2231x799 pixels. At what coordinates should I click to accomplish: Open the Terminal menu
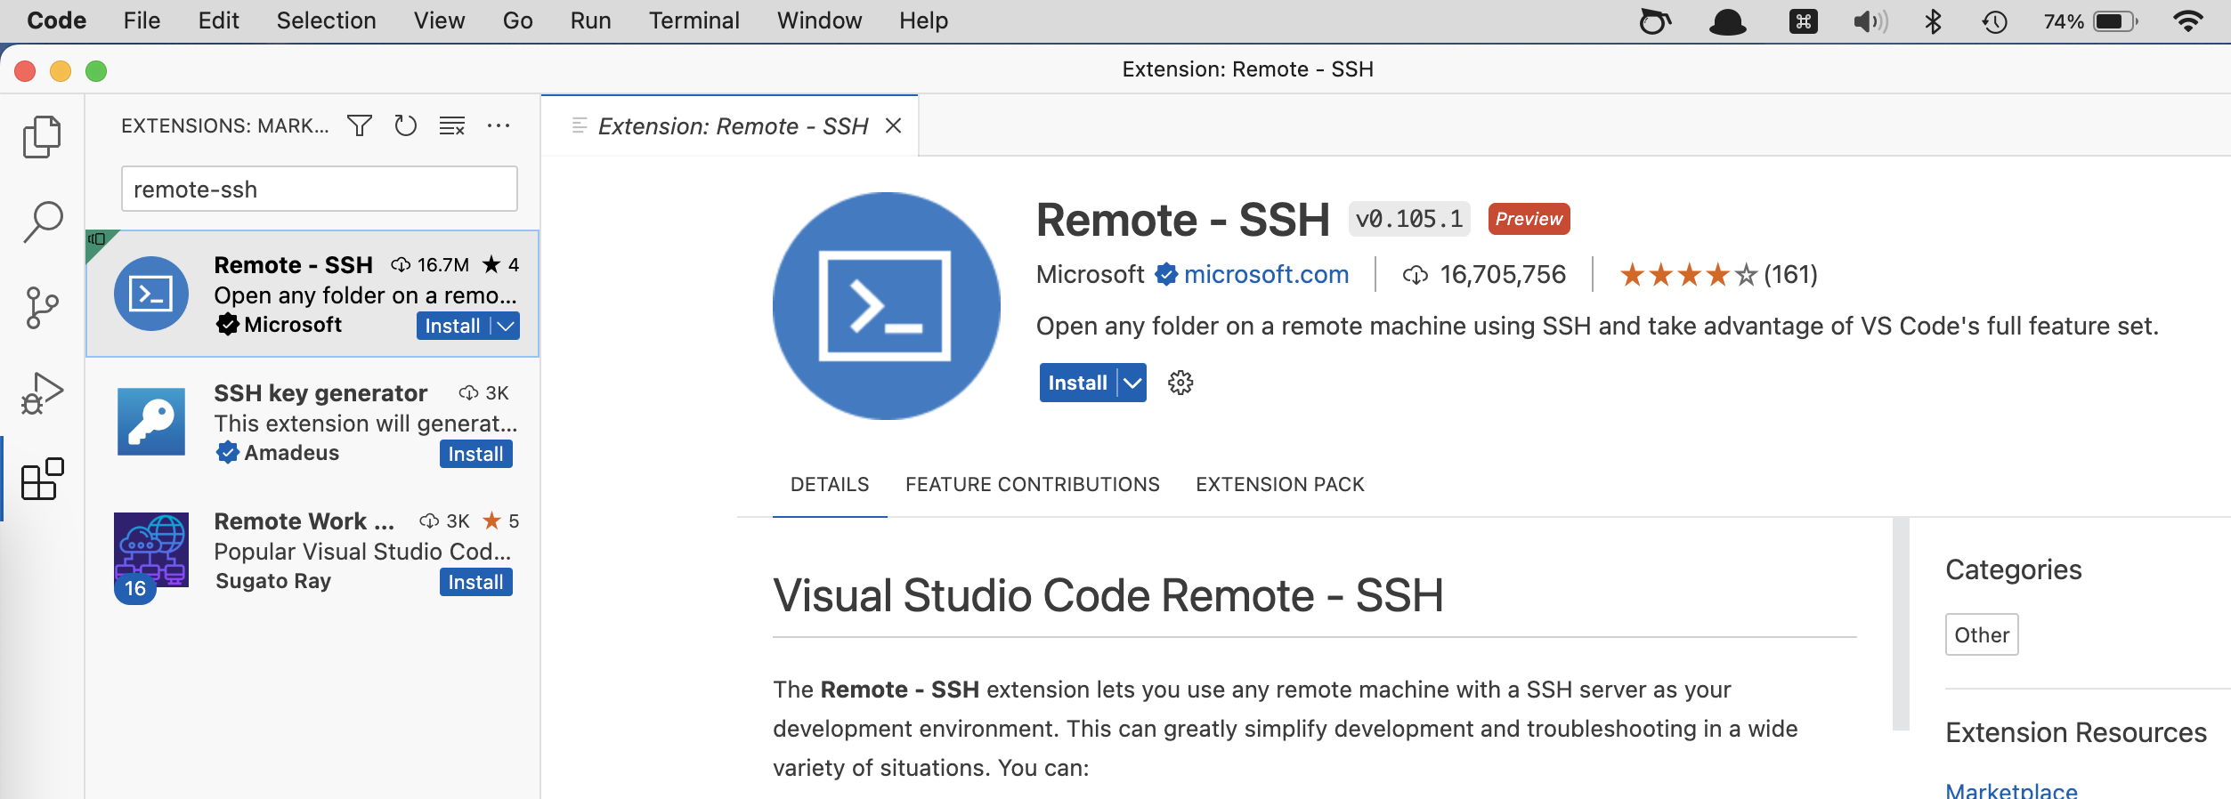(694, 20)
